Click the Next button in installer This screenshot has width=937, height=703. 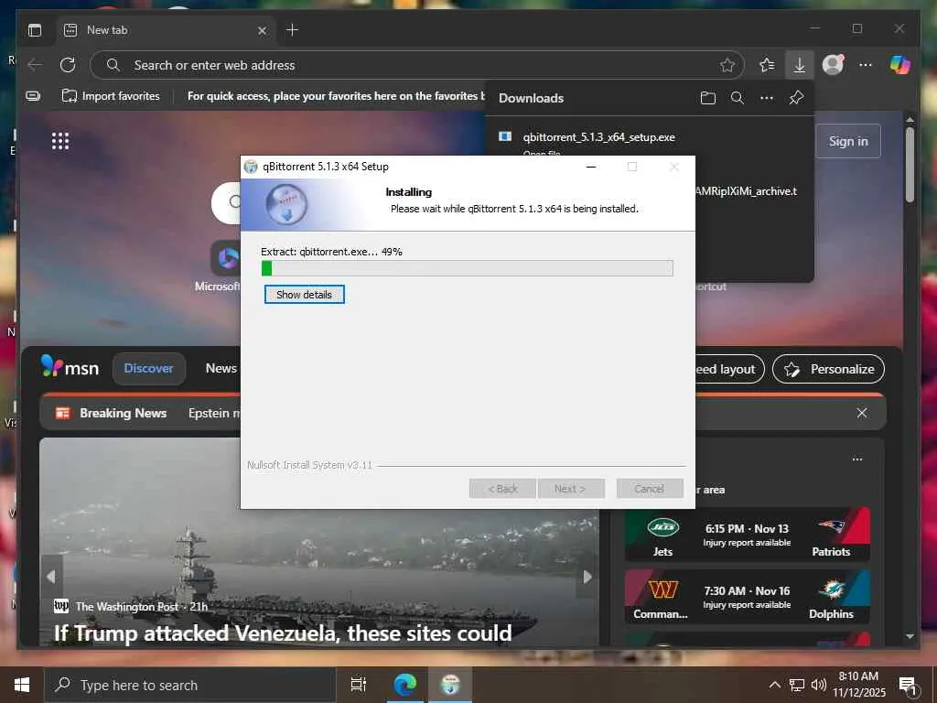tap(571, 489)
